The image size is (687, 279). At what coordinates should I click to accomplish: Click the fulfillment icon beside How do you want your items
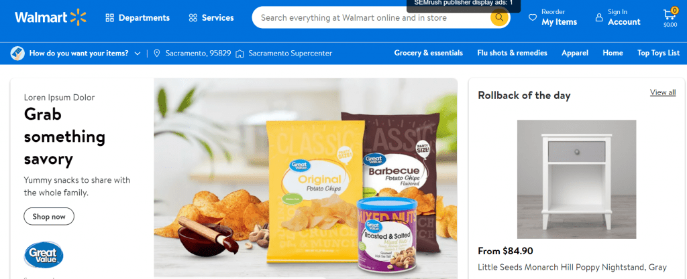tap(17, 54)
